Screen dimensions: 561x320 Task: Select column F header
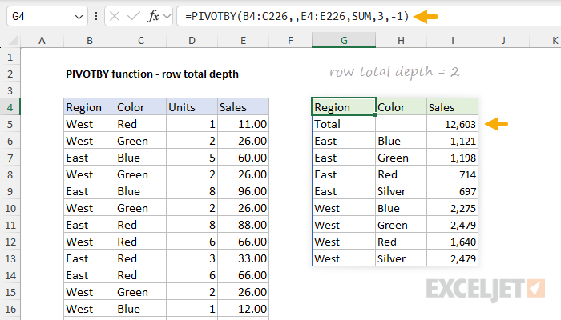tap(290, 41)
